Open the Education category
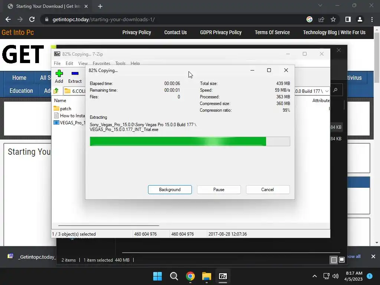The image size is (380, 285). click(21, 91)
